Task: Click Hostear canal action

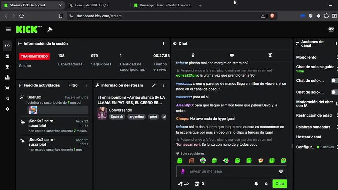Action: (x=308, y=137)
